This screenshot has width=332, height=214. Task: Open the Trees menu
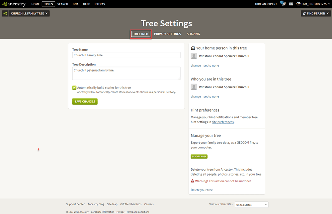click(x=48, y=4)
